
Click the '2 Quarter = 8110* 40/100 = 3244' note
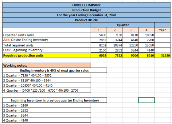click(47, 80)
